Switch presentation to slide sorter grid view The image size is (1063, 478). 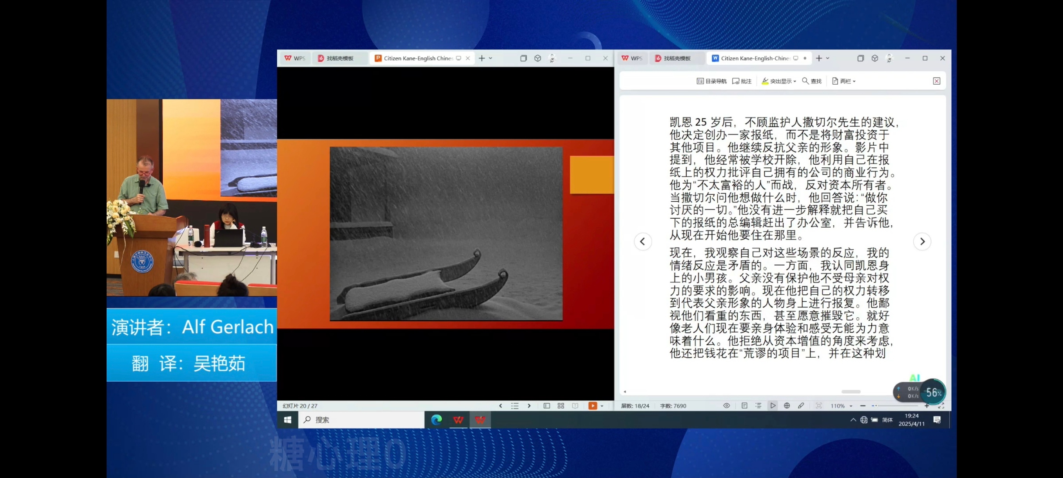[561, 406]
